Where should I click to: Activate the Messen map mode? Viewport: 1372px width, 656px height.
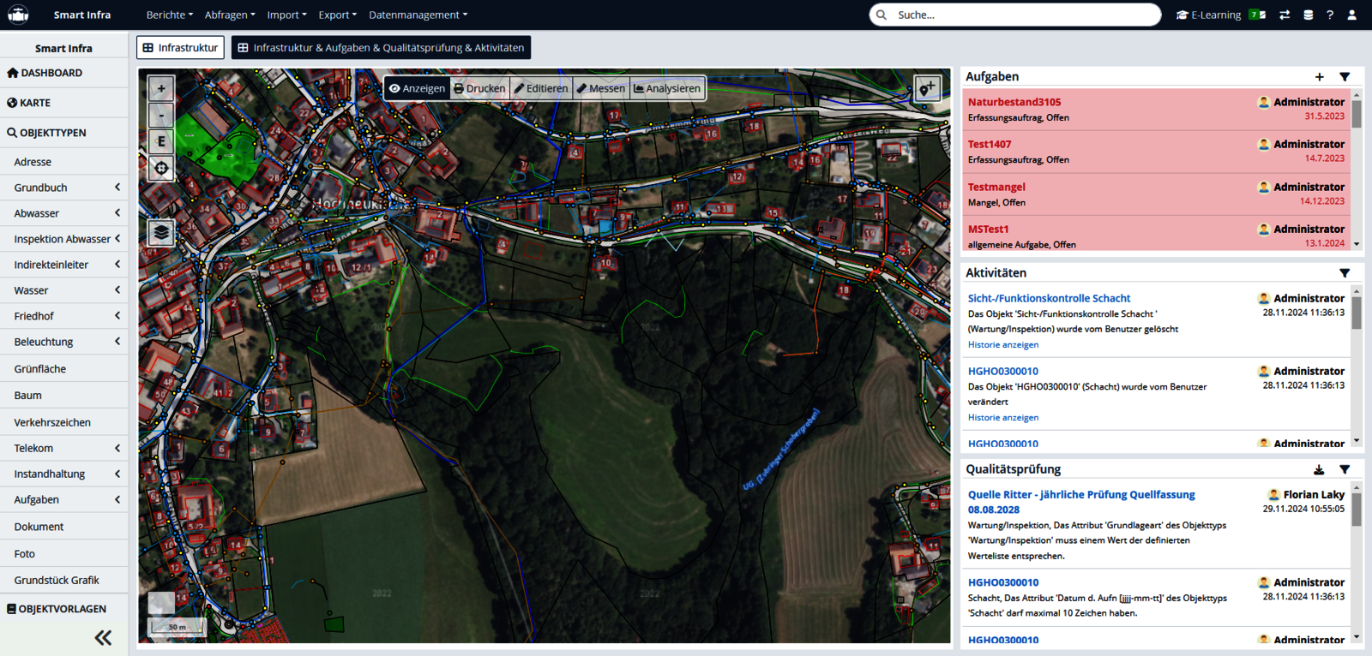[601, 88]
